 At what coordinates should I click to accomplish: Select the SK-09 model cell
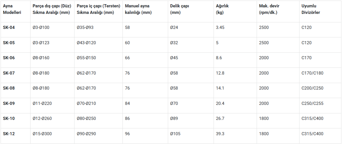[9, 103]
